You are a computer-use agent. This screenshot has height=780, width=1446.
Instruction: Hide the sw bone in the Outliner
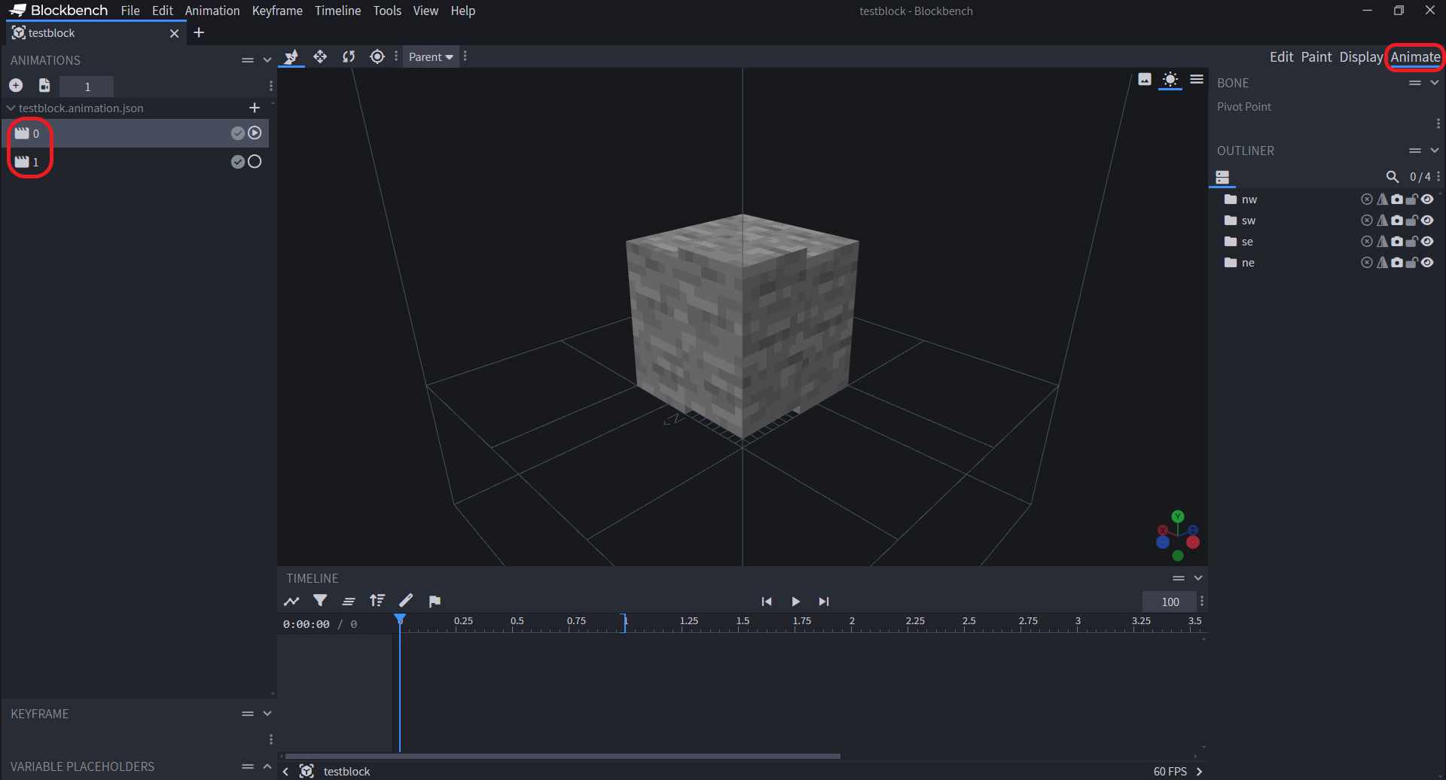pyautogui.click(x=1428, y=220)
